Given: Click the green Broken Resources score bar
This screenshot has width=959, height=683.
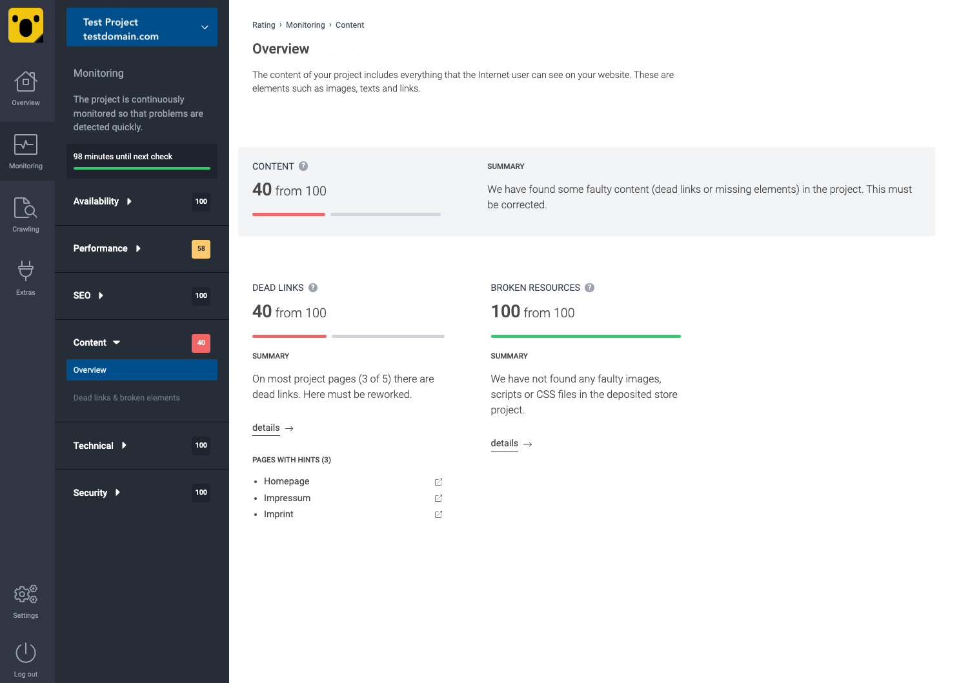Looking at the screenshot, I should (x=586, y=336).
